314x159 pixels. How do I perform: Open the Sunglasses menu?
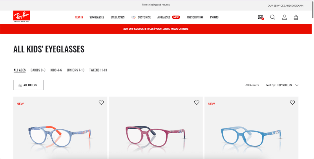(97, 17)
